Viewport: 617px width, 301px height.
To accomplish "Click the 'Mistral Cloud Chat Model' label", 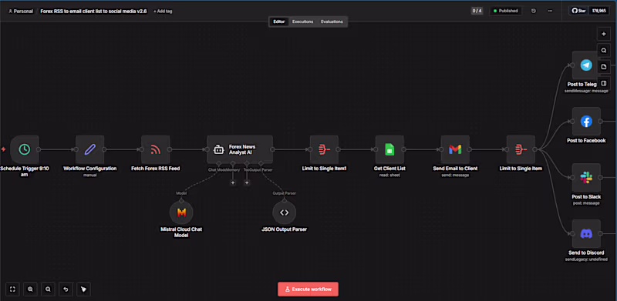I will 181,232.
